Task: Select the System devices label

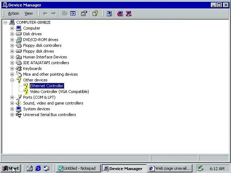Action: (x=36, y=109)
